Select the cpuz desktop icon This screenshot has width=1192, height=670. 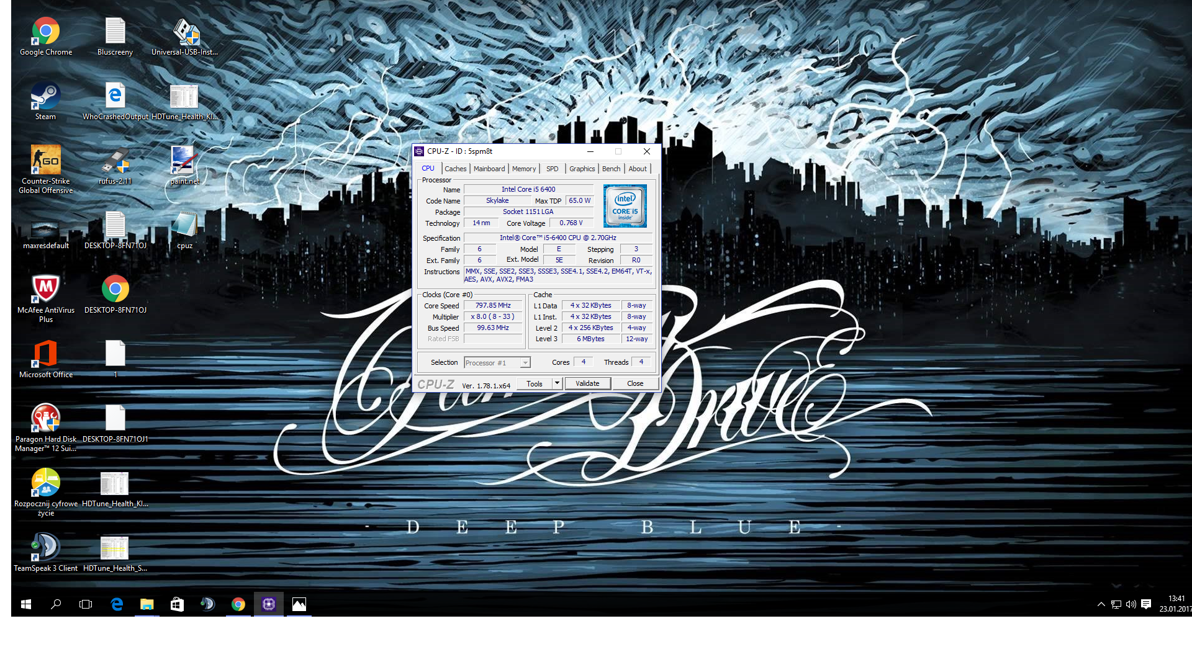tap(184, 230)
